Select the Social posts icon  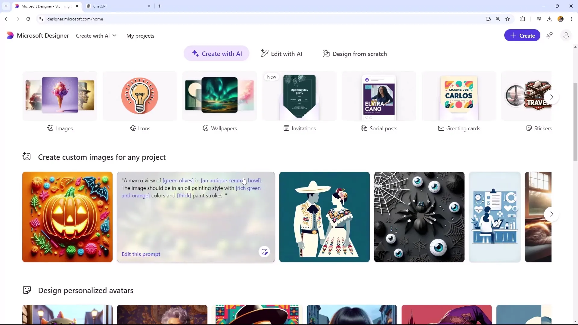(x=364, y=128)
